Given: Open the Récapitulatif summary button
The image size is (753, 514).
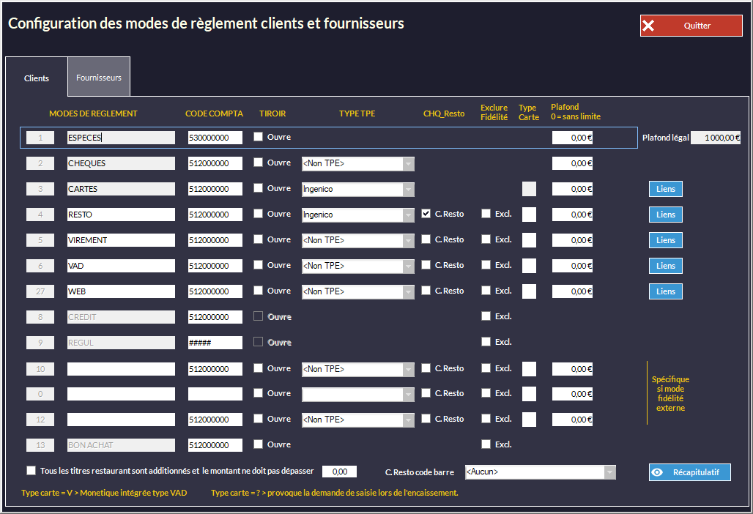Looking at the screenshot, I should (689, 472).
